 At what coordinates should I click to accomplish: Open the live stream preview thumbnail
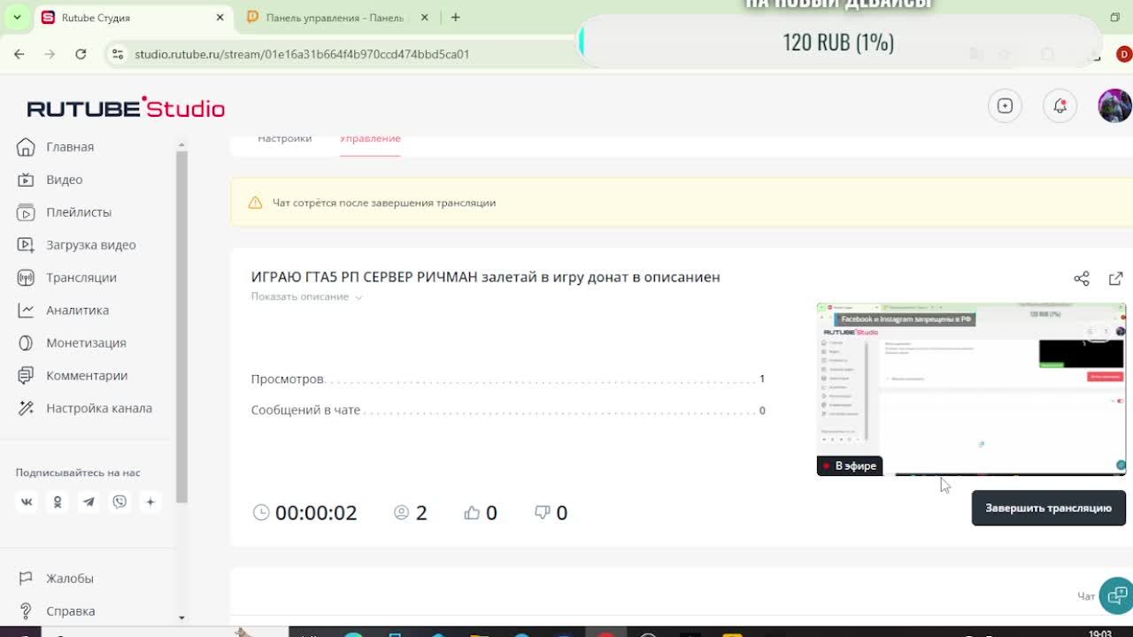pos(971,389)
